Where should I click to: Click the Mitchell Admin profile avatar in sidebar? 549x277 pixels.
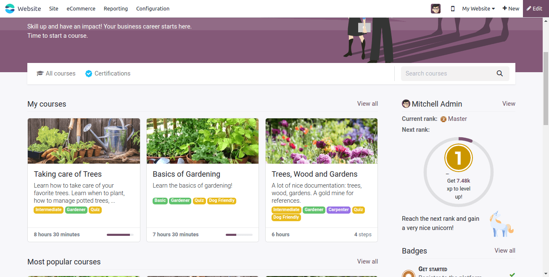click(406, 104)
